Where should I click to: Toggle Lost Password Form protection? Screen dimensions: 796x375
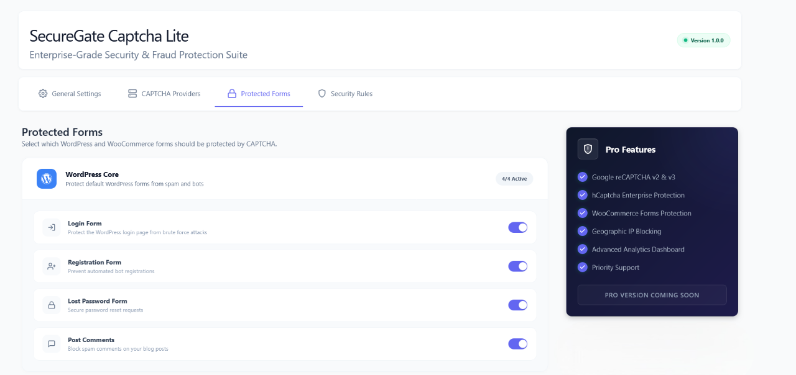pos(517,305)
